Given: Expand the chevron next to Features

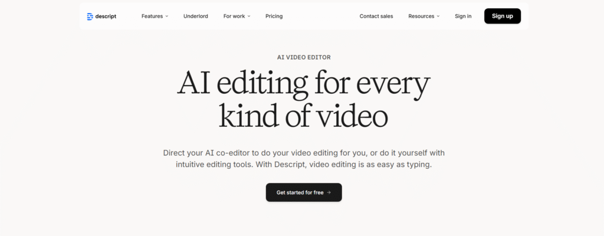Looking at the screenshot, I should pyautogui.click(x=167, y=17).
